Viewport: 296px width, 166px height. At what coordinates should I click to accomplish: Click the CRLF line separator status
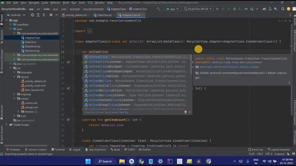[x=260, y=154]
